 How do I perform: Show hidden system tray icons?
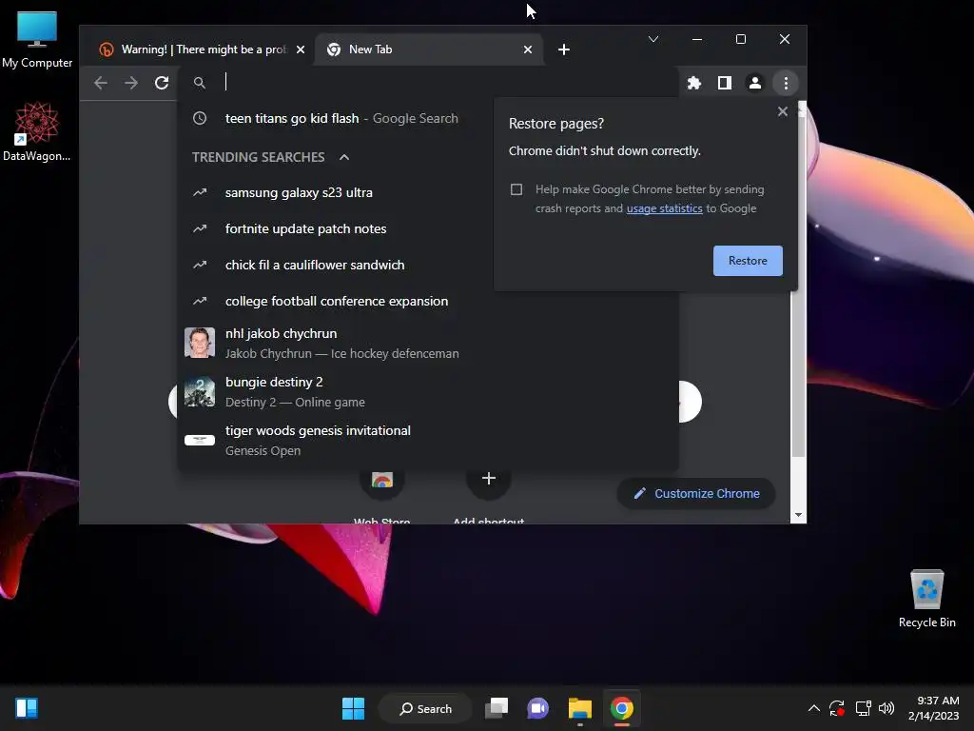814,708
